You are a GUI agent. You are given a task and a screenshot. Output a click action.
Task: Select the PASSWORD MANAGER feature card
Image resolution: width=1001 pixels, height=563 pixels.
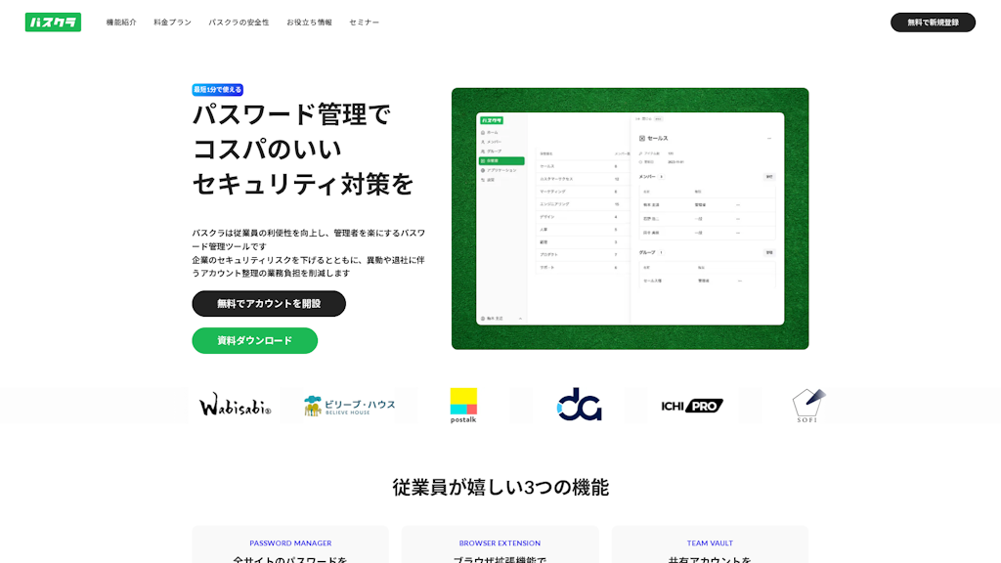click(x=290, y=544)
